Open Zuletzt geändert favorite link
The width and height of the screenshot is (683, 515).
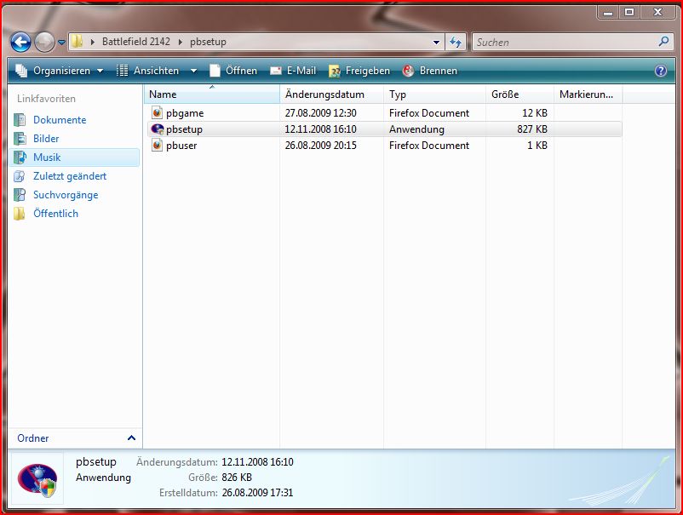(x=70, y=176)
